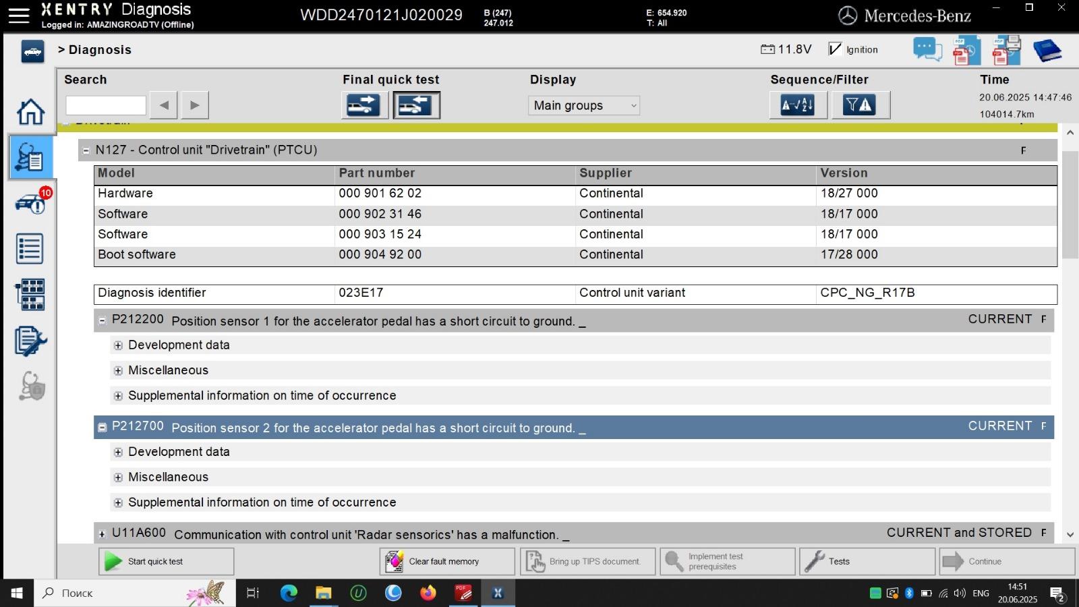Screen dimensions: 1079x607
Task: Click the battery voltage 11.8V indicator
Action: (x=786, y=49)
